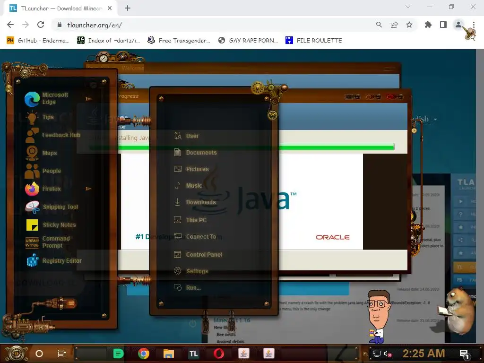Close the TLauncher browser tab

click(x=110, y=9)
